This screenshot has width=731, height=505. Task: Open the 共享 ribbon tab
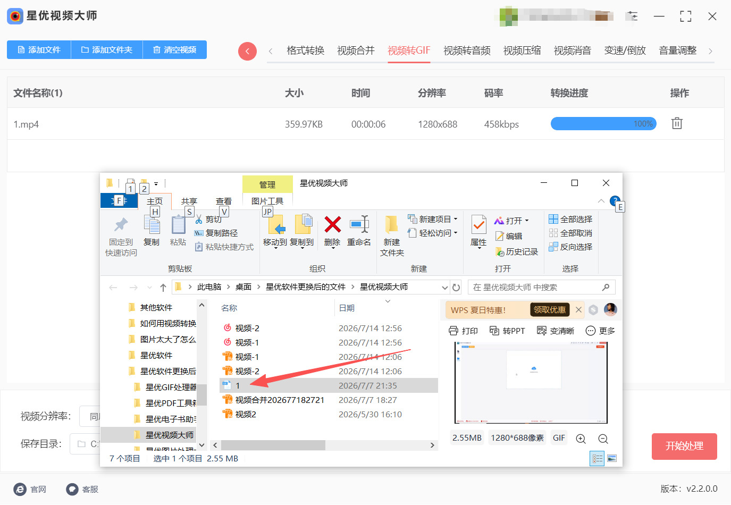[x=189, y=201]
